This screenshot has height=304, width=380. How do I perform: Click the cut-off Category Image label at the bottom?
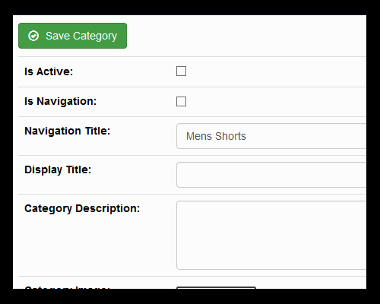tap(67, 287)
